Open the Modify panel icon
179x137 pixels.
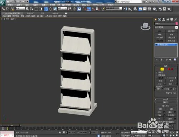pyautogui.click(x=160, y=19)
